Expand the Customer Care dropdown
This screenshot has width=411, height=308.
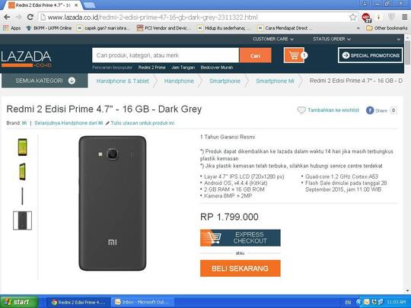pyautogui.click(x=273, y=39)
